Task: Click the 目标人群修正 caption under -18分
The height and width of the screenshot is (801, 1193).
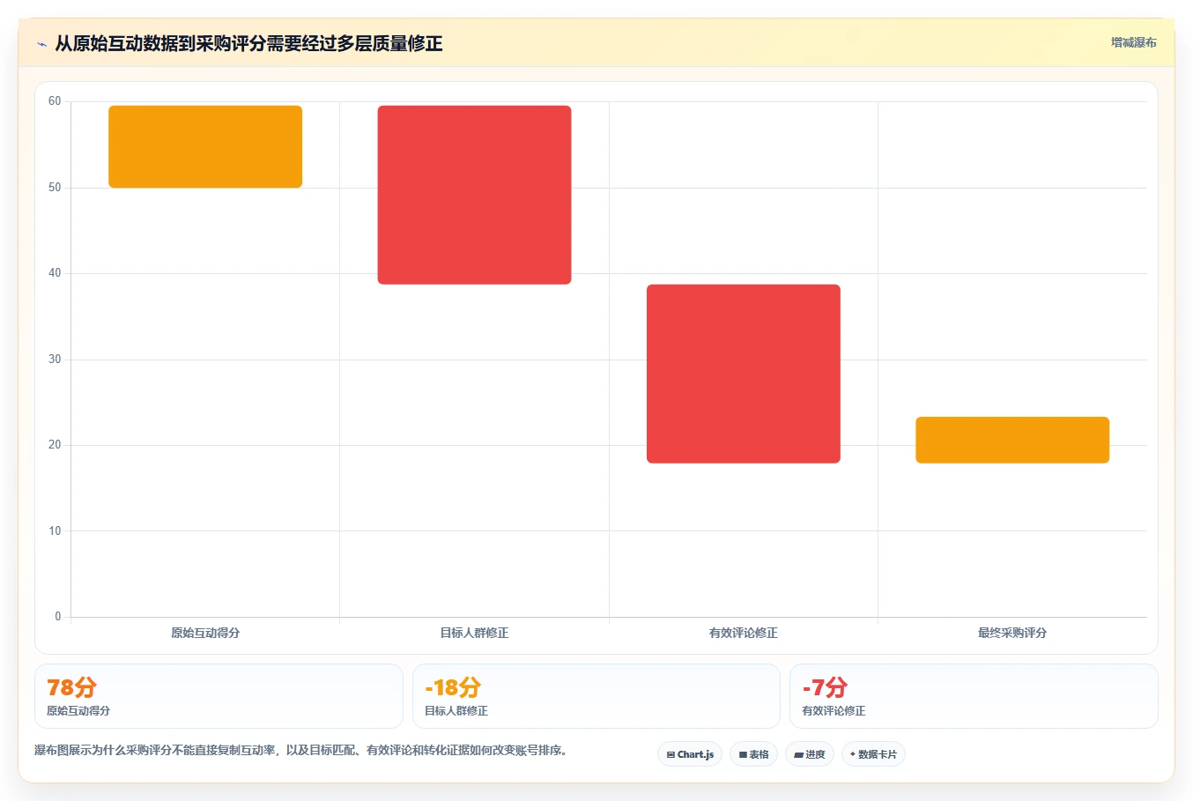Action: coord(456,710)
